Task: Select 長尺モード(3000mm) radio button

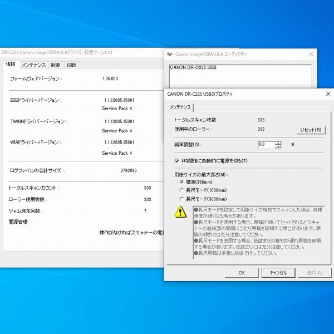Action: click(181, 199)
